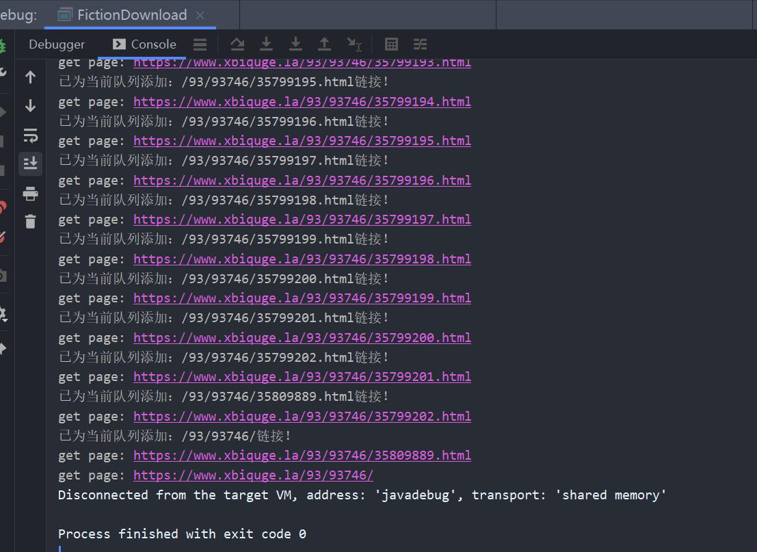Click Trace Current Stream Chain icon
757x552 pixels.
tap(420, 44)
